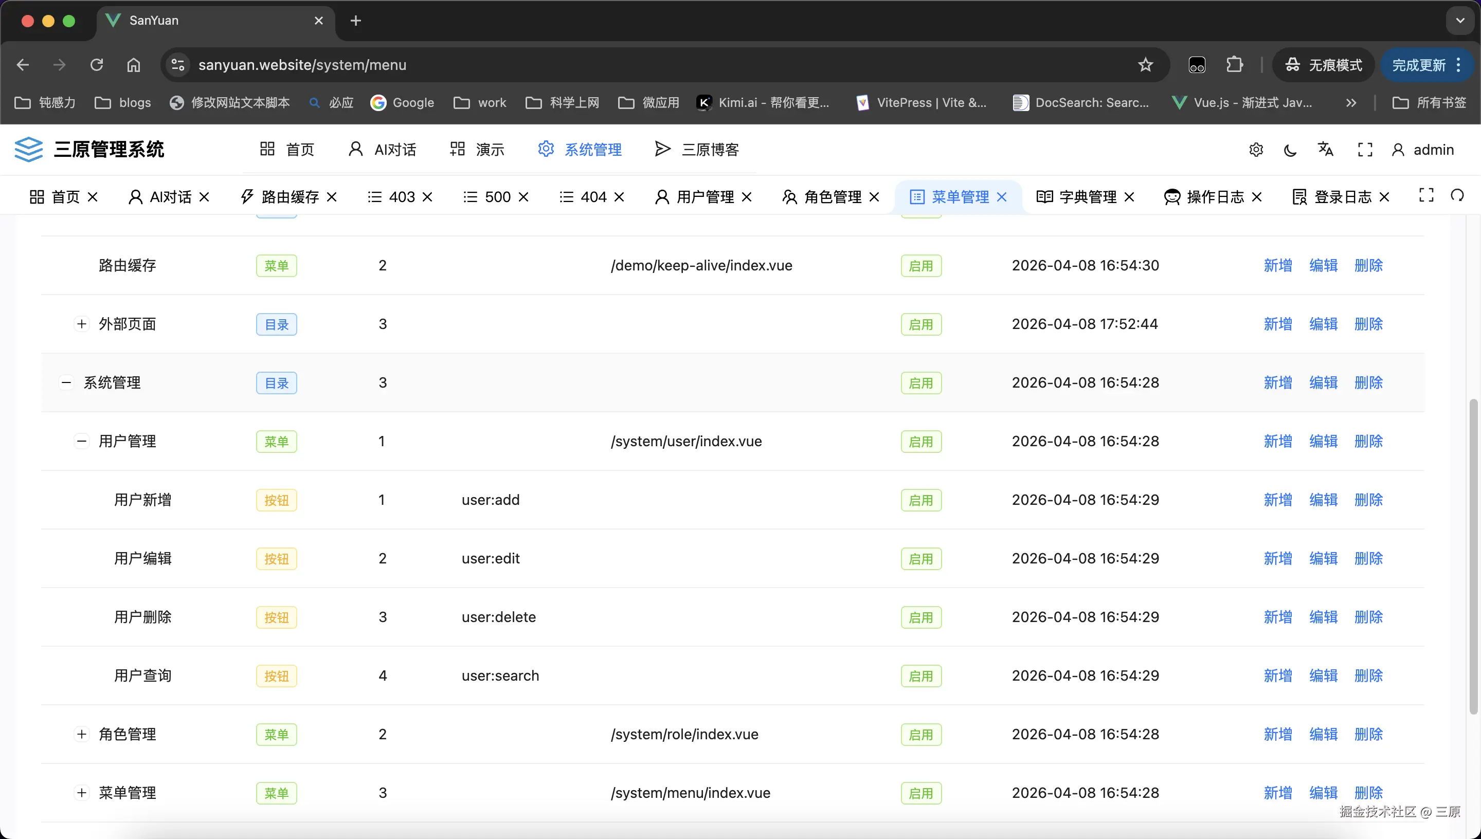Click 删除 for the 路由缓存 row
1481x839 pixels.
1368,265
